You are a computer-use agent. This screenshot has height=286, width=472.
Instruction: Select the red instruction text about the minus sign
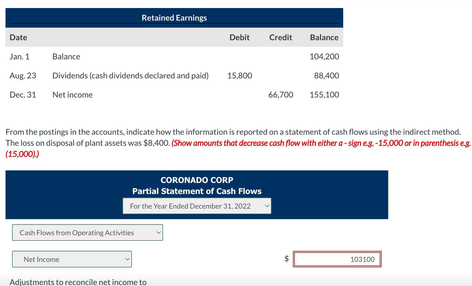[x=238, y=148]
